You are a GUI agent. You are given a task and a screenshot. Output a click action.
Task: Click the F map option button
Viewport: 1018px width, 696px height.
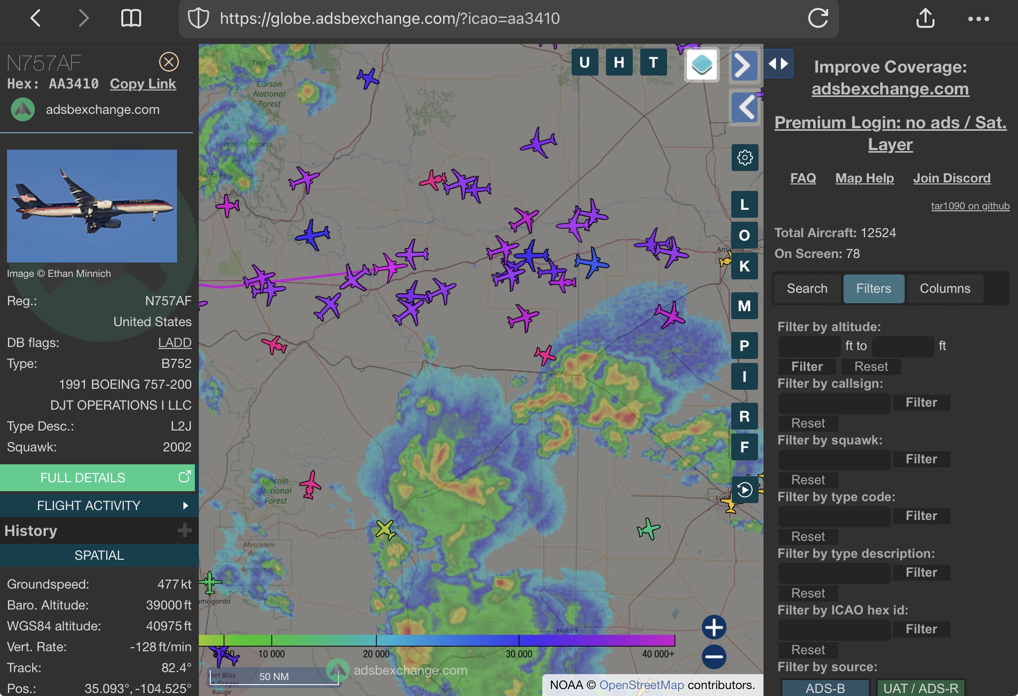point(745,447)
